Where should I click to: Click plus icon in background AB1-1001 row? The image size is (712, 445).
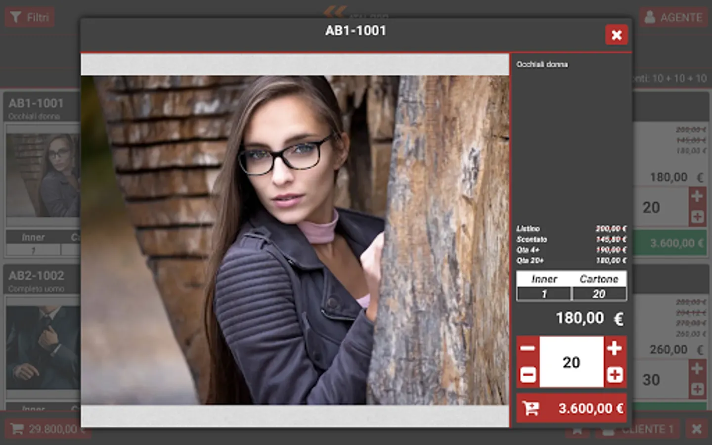pos(697,196)
